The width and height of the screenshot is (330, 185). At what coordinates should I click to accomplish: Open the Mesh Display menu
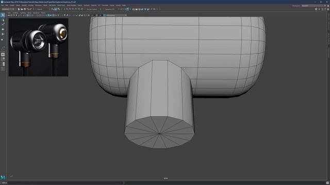[71, 5]
